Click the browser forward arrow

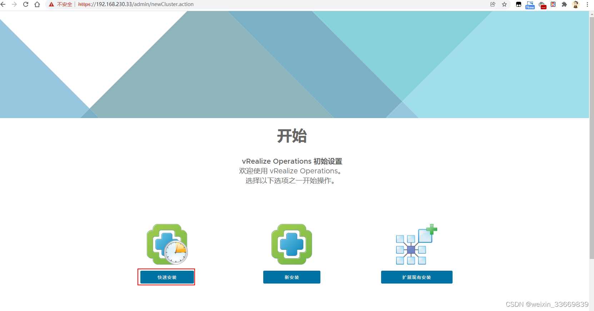14,4
